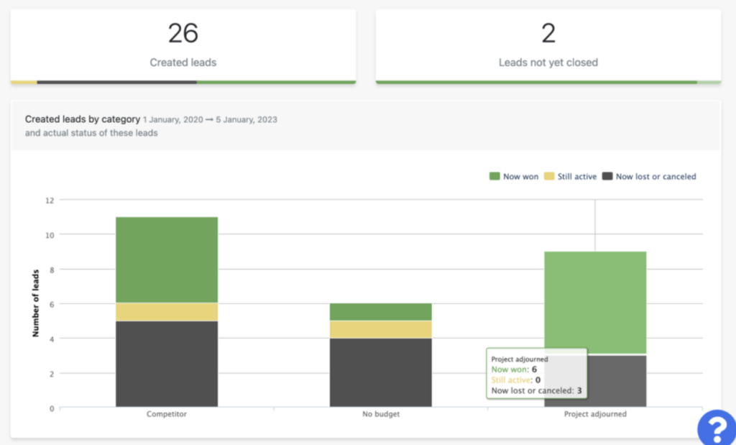Click the 'Number of leads' axis title
Viewport: 736px width, 445px height.
tap(36, 303)
